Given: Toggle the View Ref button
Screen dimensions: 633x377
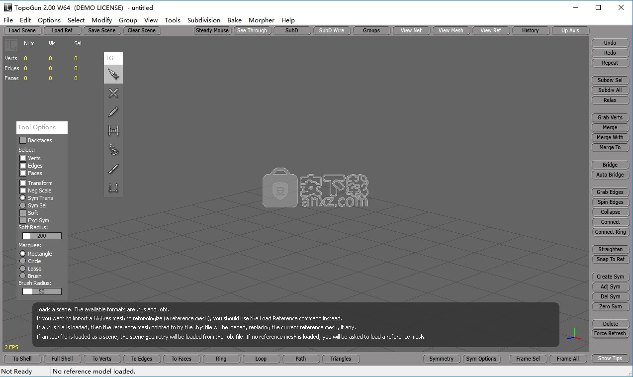Looking at the screenshot, I should (491, 30).
